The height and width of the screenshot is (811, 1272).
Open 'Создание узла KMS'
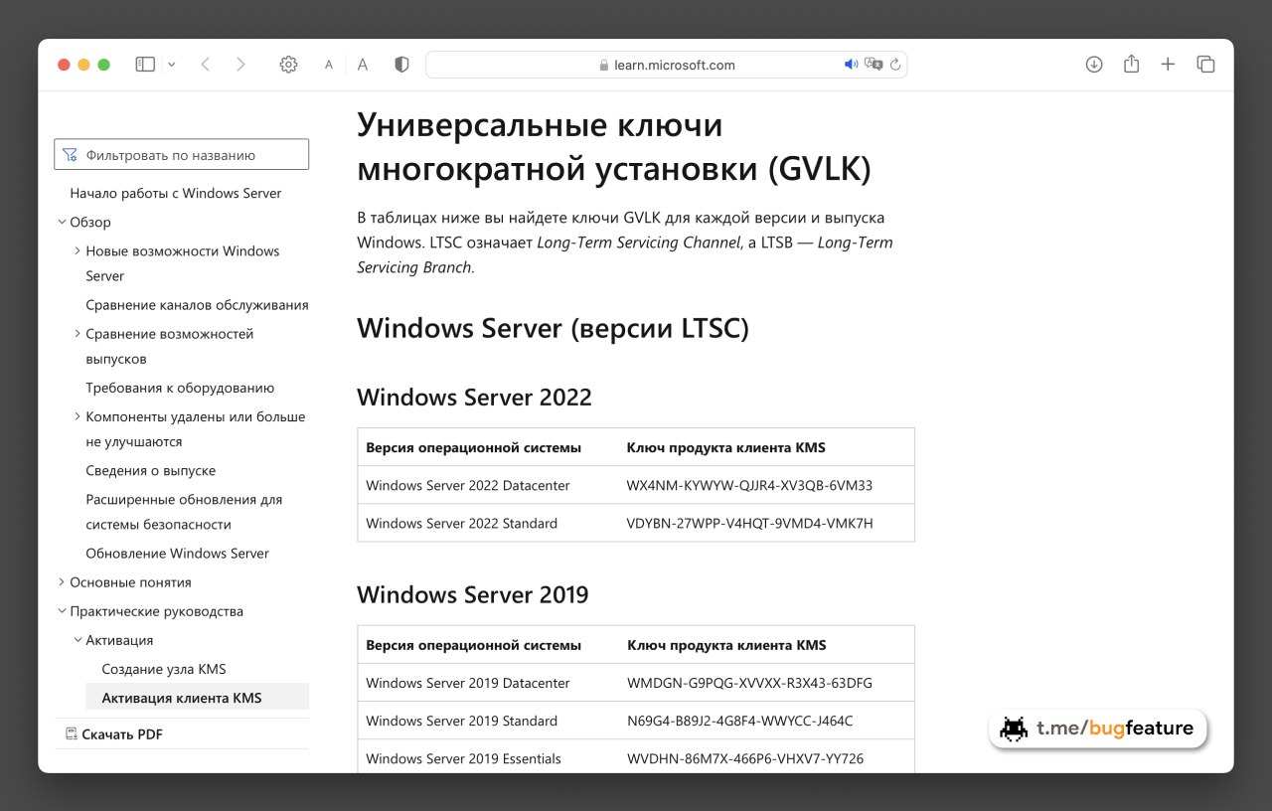[x=164, y=669]
